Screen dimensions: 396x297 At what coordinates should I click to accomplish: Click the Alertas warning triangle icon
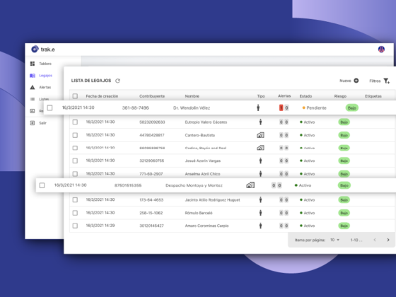point(33,88)
